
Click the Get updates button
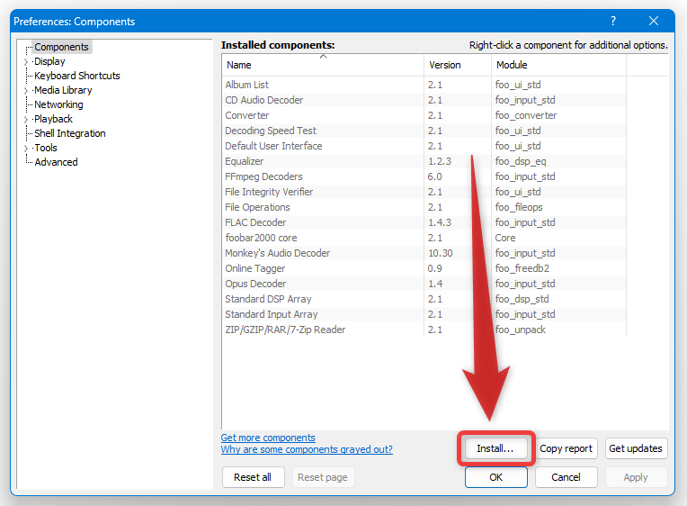(x=636, y=448)
